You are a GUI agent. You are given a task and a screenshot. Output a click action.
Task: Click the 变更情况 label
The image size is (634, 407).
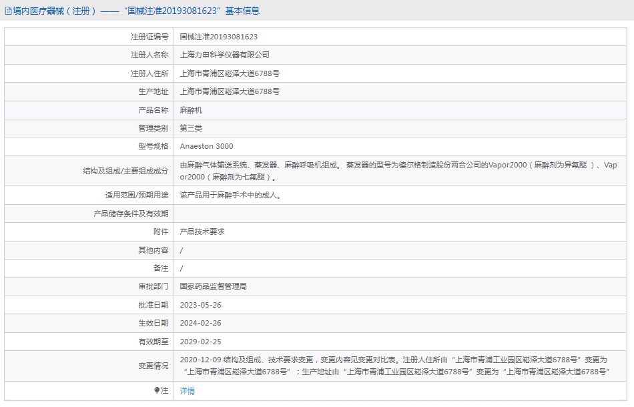pos(153,366)
